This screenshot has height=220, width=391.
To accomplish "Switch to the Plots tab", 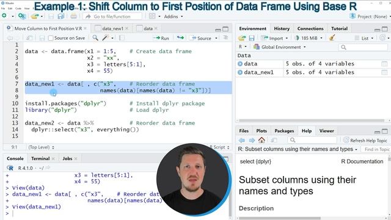I will click(x=261, y=131).
